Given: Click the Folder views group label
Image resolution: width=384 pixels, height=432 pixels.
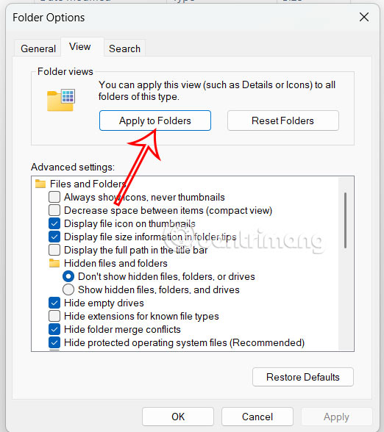Looking at the screenshot, I should pos(65,71).
